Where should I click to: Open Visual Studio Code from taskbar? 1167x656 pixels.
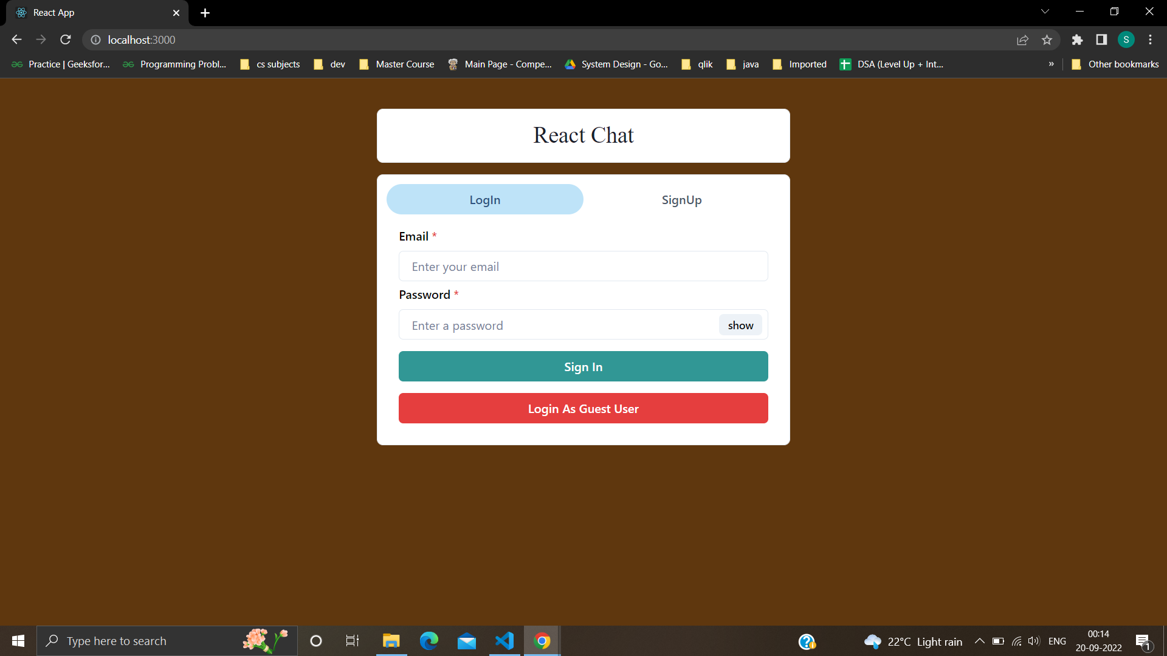click(504, 641)
